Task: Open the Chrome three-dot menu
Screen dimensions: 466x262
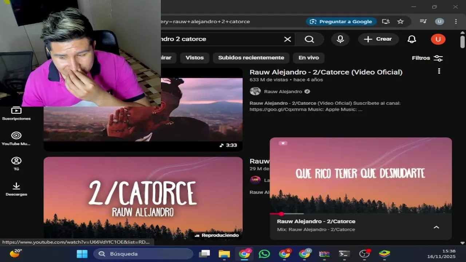Action: (x=456, y=21)
